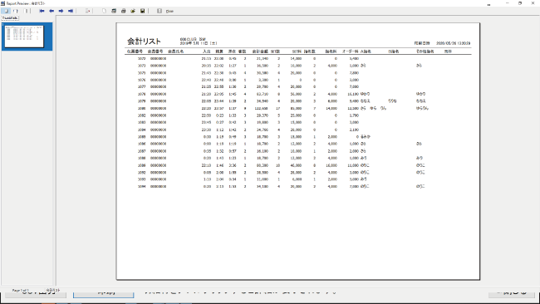
Task: Select the Thumbnails tab
Action: coord(10,18)
